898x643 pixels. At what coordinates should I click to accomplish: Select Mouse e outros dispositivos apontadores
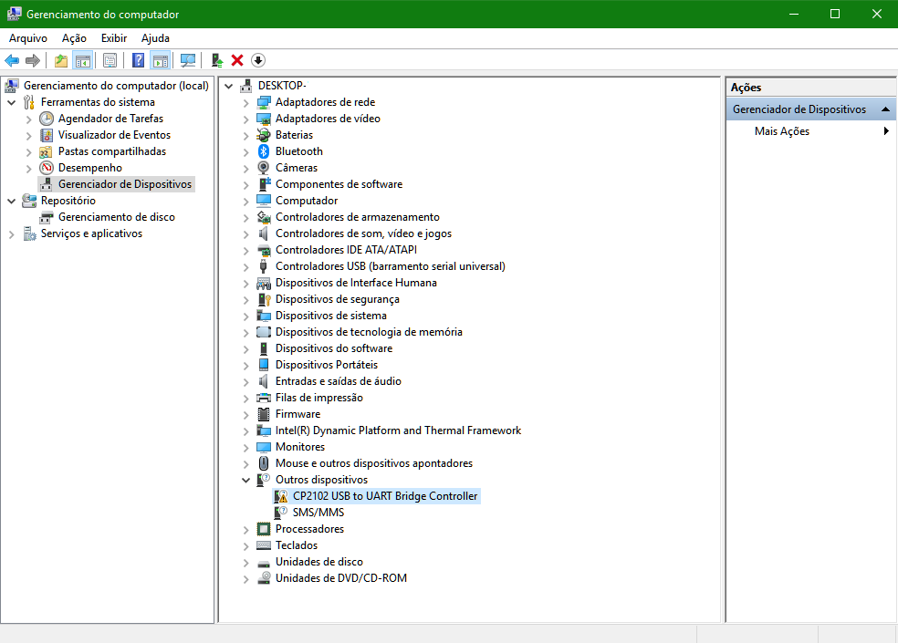[x=374, y=464]
